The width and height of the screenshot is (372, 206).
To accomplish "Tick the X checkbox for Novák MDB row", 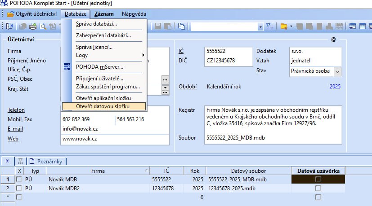I will [x=19, y=179].
